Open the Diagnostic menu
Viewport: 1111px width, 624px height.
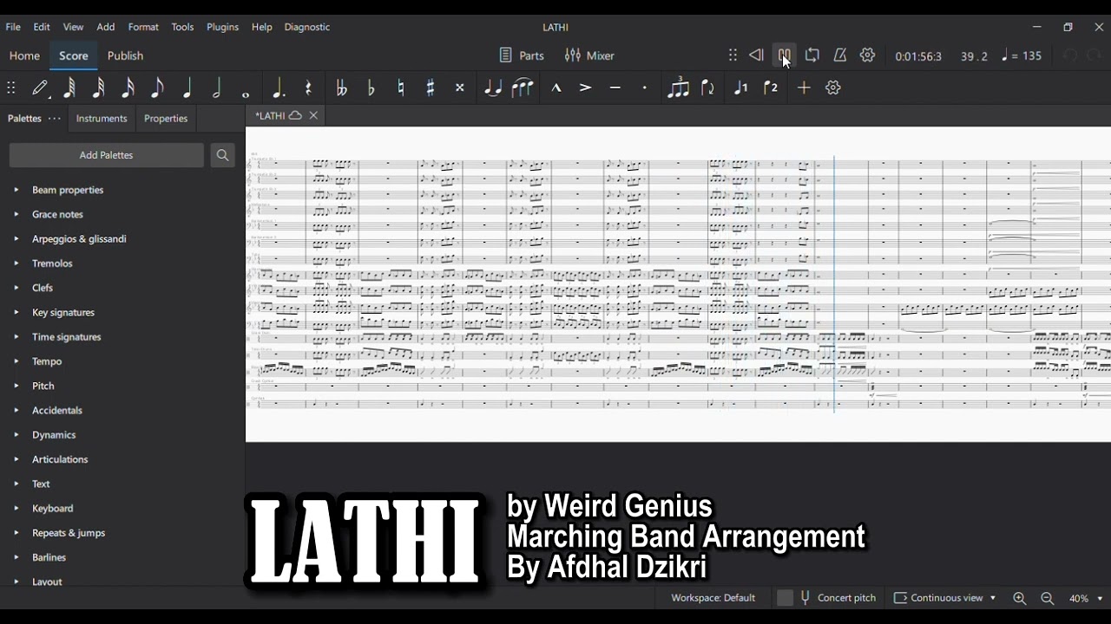307,27
